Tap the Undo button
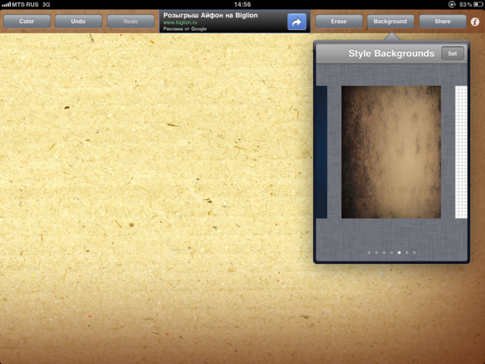The image size is (485, 364). 78,21
